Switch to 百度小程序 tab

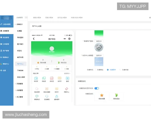(49, 18)
